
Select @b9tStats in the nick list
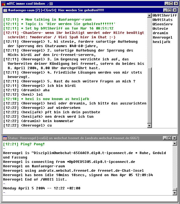click(x=162, y=20)
